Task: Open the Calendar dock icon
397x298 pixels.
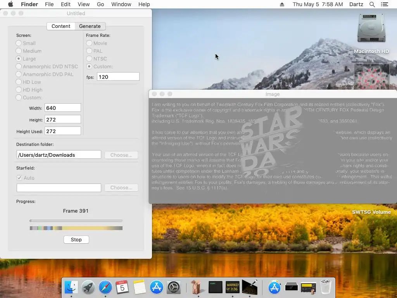Action: click(122, 288)
